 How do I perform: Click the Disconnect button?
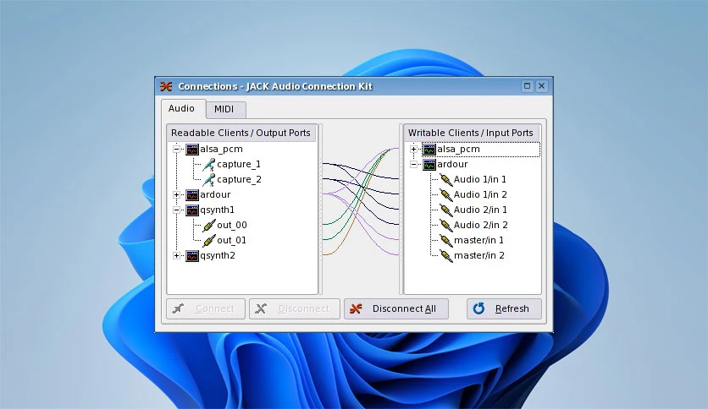pyautogui.click(x=295, y=309)
